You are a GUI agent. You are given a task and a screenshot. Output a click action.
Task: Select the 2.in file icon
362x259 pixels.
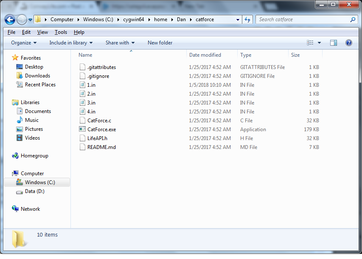point(82,94)
